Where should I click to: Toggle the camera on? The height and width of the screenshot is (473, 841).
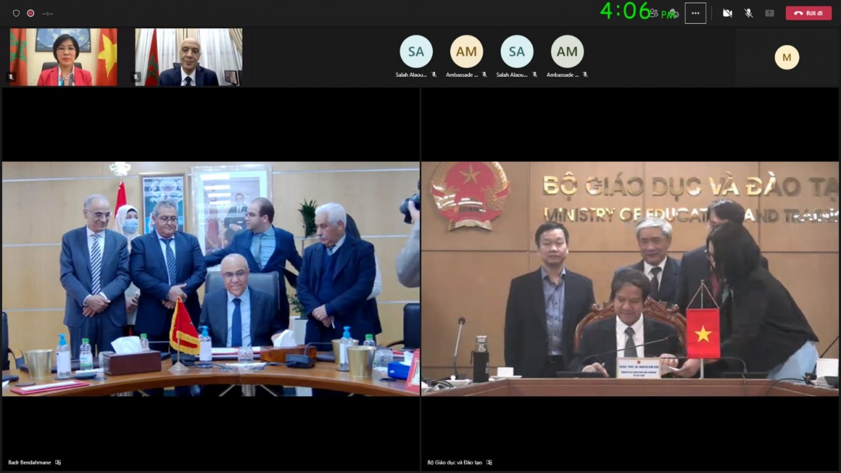coord(727,13)
